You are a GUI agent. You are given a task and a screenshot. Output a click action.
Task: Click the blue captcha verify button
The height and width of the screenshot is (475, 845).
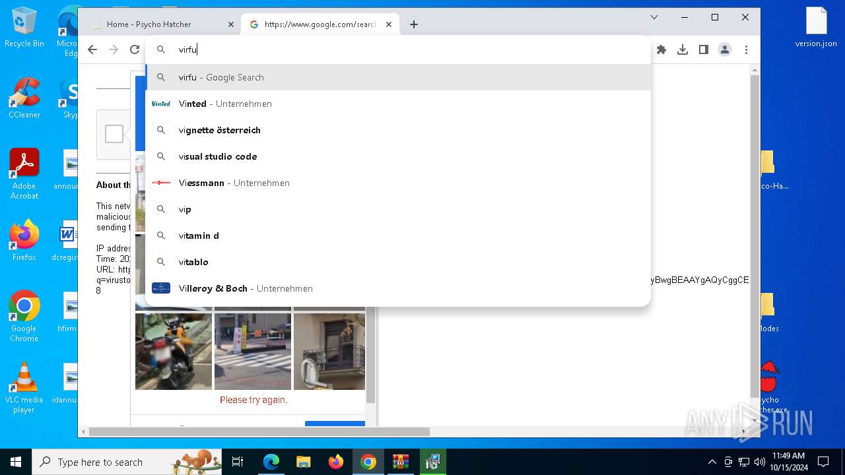335,424
